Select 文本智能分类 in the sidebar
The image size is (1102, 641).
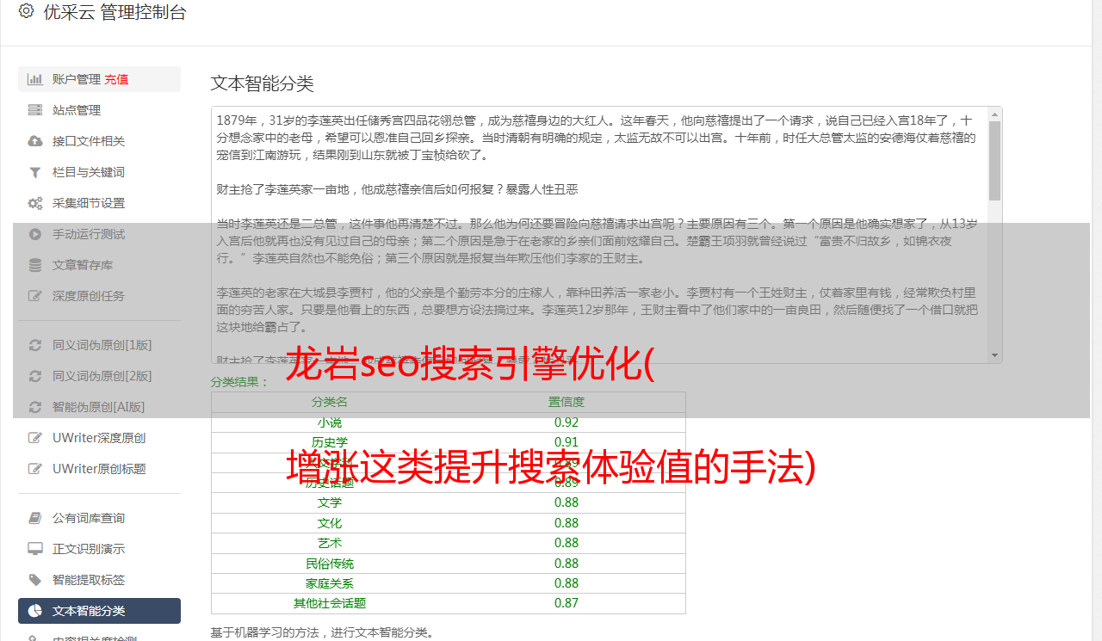point(99,611)
